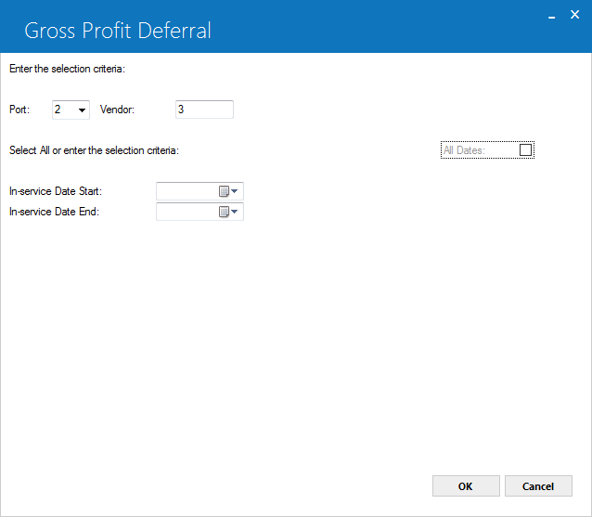592x517 pixels.
Task: Select the Port value 2 in combo box
Action: (x=65, y=110)
